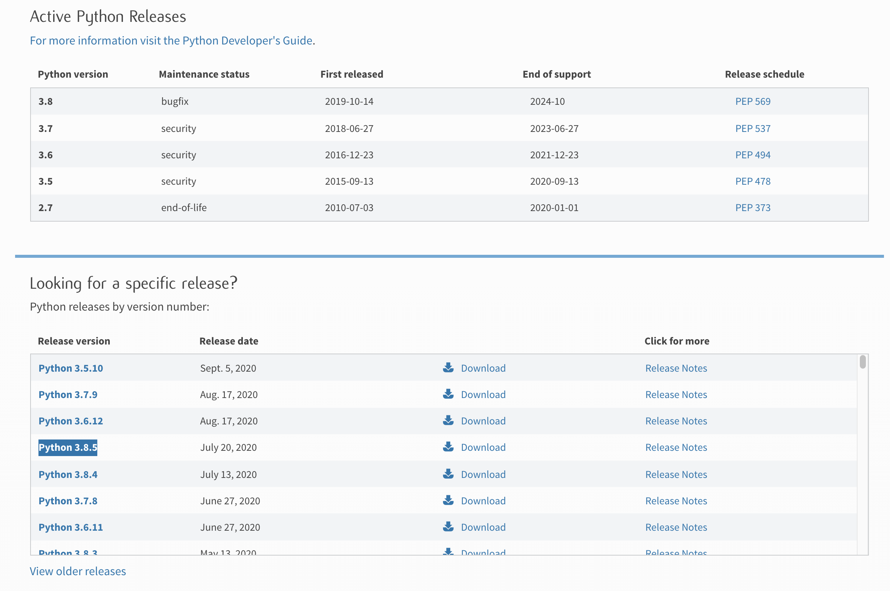Click download icon for Python 3.6.11
This screenshot has width=890, height=591.
click(x=448, y=527)
